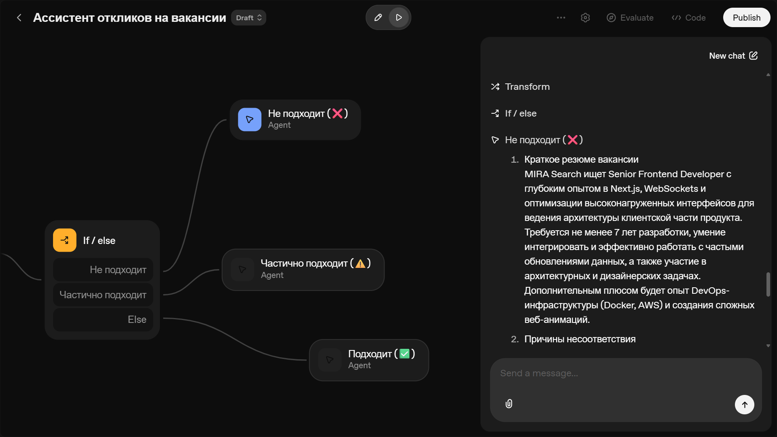This screenshot has height=437, width=777.
Task: Click the chat panel scrollbar thumb
Action: tap(768, 284)
